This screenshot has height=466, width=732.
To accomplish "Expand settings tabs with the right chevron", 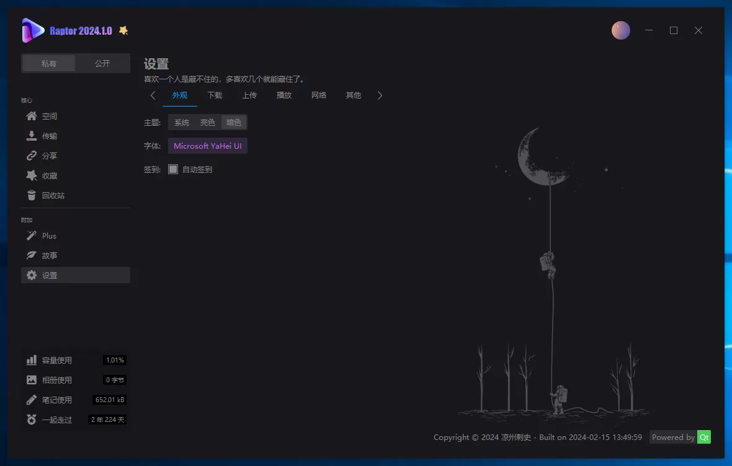I will [x=380, y=95].
